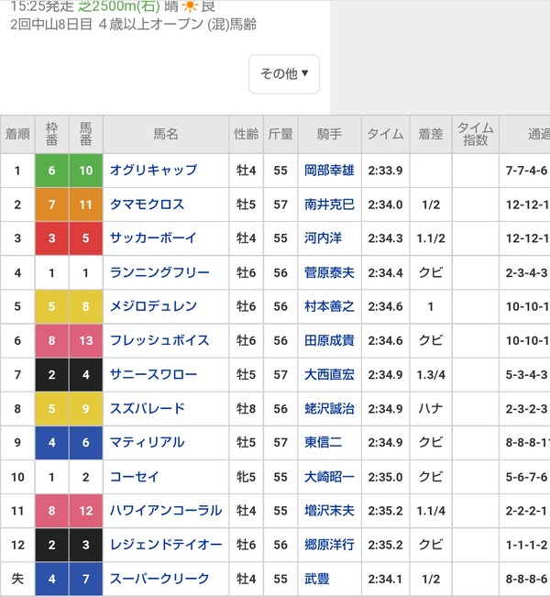Open jockey 東信二 link
This screenshot has width=550, height=597.
pos(324,442)
